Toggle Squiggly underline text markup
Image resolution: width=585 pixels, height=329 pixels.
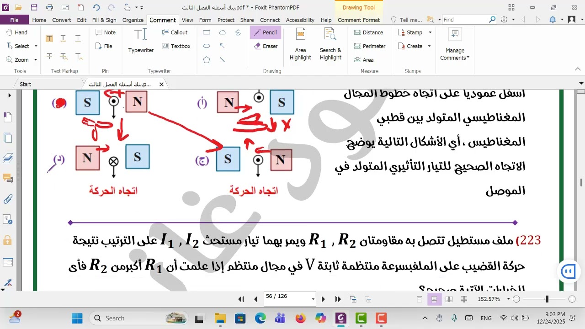click(x=64, y=38)
